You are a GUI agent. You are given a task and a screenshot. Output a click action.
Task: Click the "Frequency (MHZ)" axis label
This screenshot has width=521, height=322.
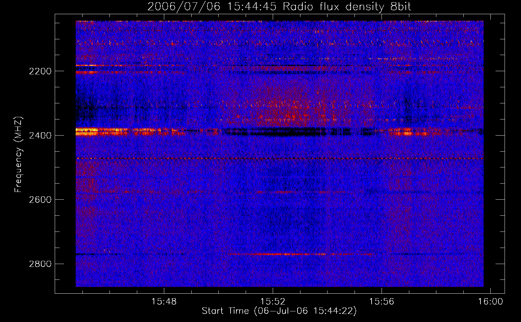point(18,155)
